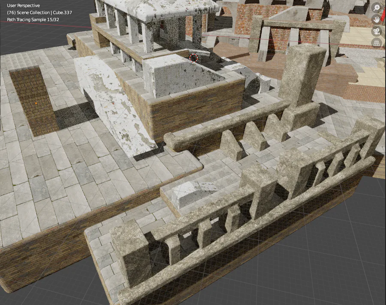Viewport: 386px width, 305px height.
Task: Click the 'User Perspective' overlay text
Action: tap(24, 6)
